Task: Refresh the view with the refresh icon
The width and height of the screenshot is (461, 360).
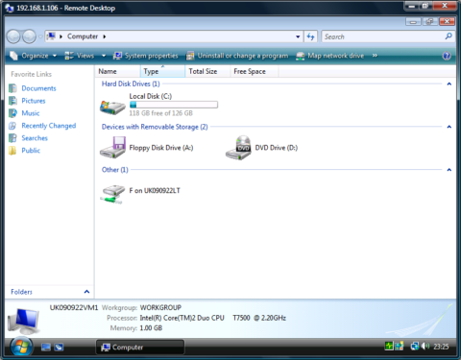Action: pos(310,36)
